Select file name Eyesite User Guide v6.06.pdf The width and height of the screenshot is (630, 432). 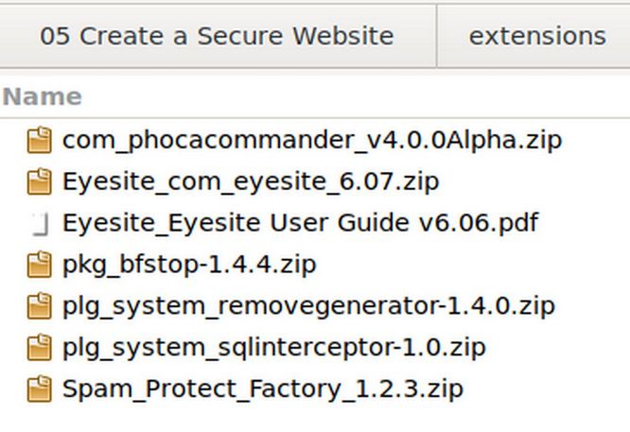coord(300,224)
